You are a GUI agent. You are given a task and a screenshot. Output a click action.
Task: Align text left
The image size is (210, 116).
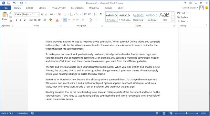click(x=65, y=20)
